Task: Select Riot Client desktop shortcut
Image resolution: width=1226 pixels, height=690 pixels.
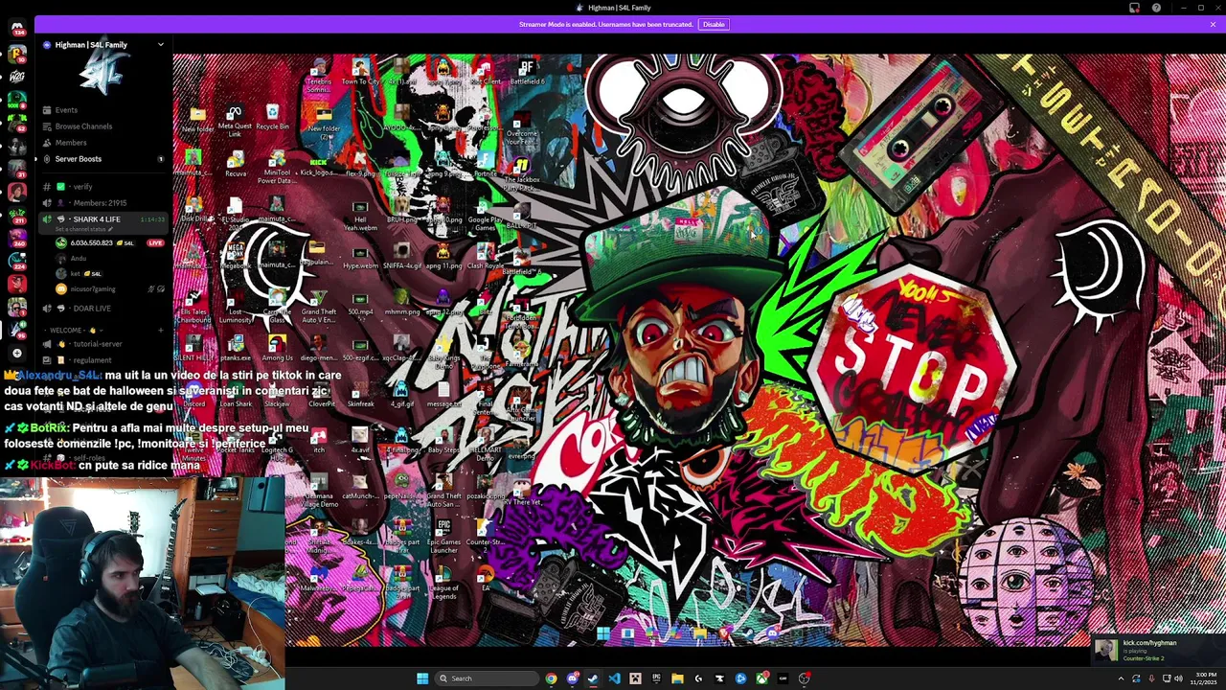Action: [x=485, y=72]
